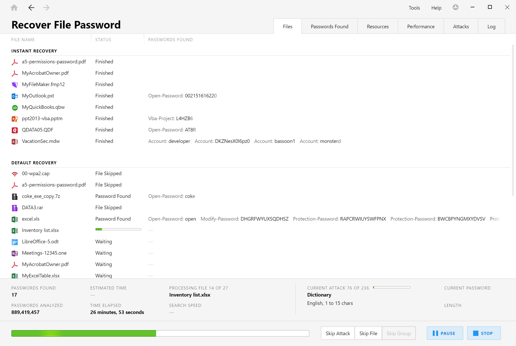Click Protection-Password RAPCRWIUYSWFPNX entry
The width and height of the screenshot is (516, 346).
pyautogui.click(x=339, y=219)
